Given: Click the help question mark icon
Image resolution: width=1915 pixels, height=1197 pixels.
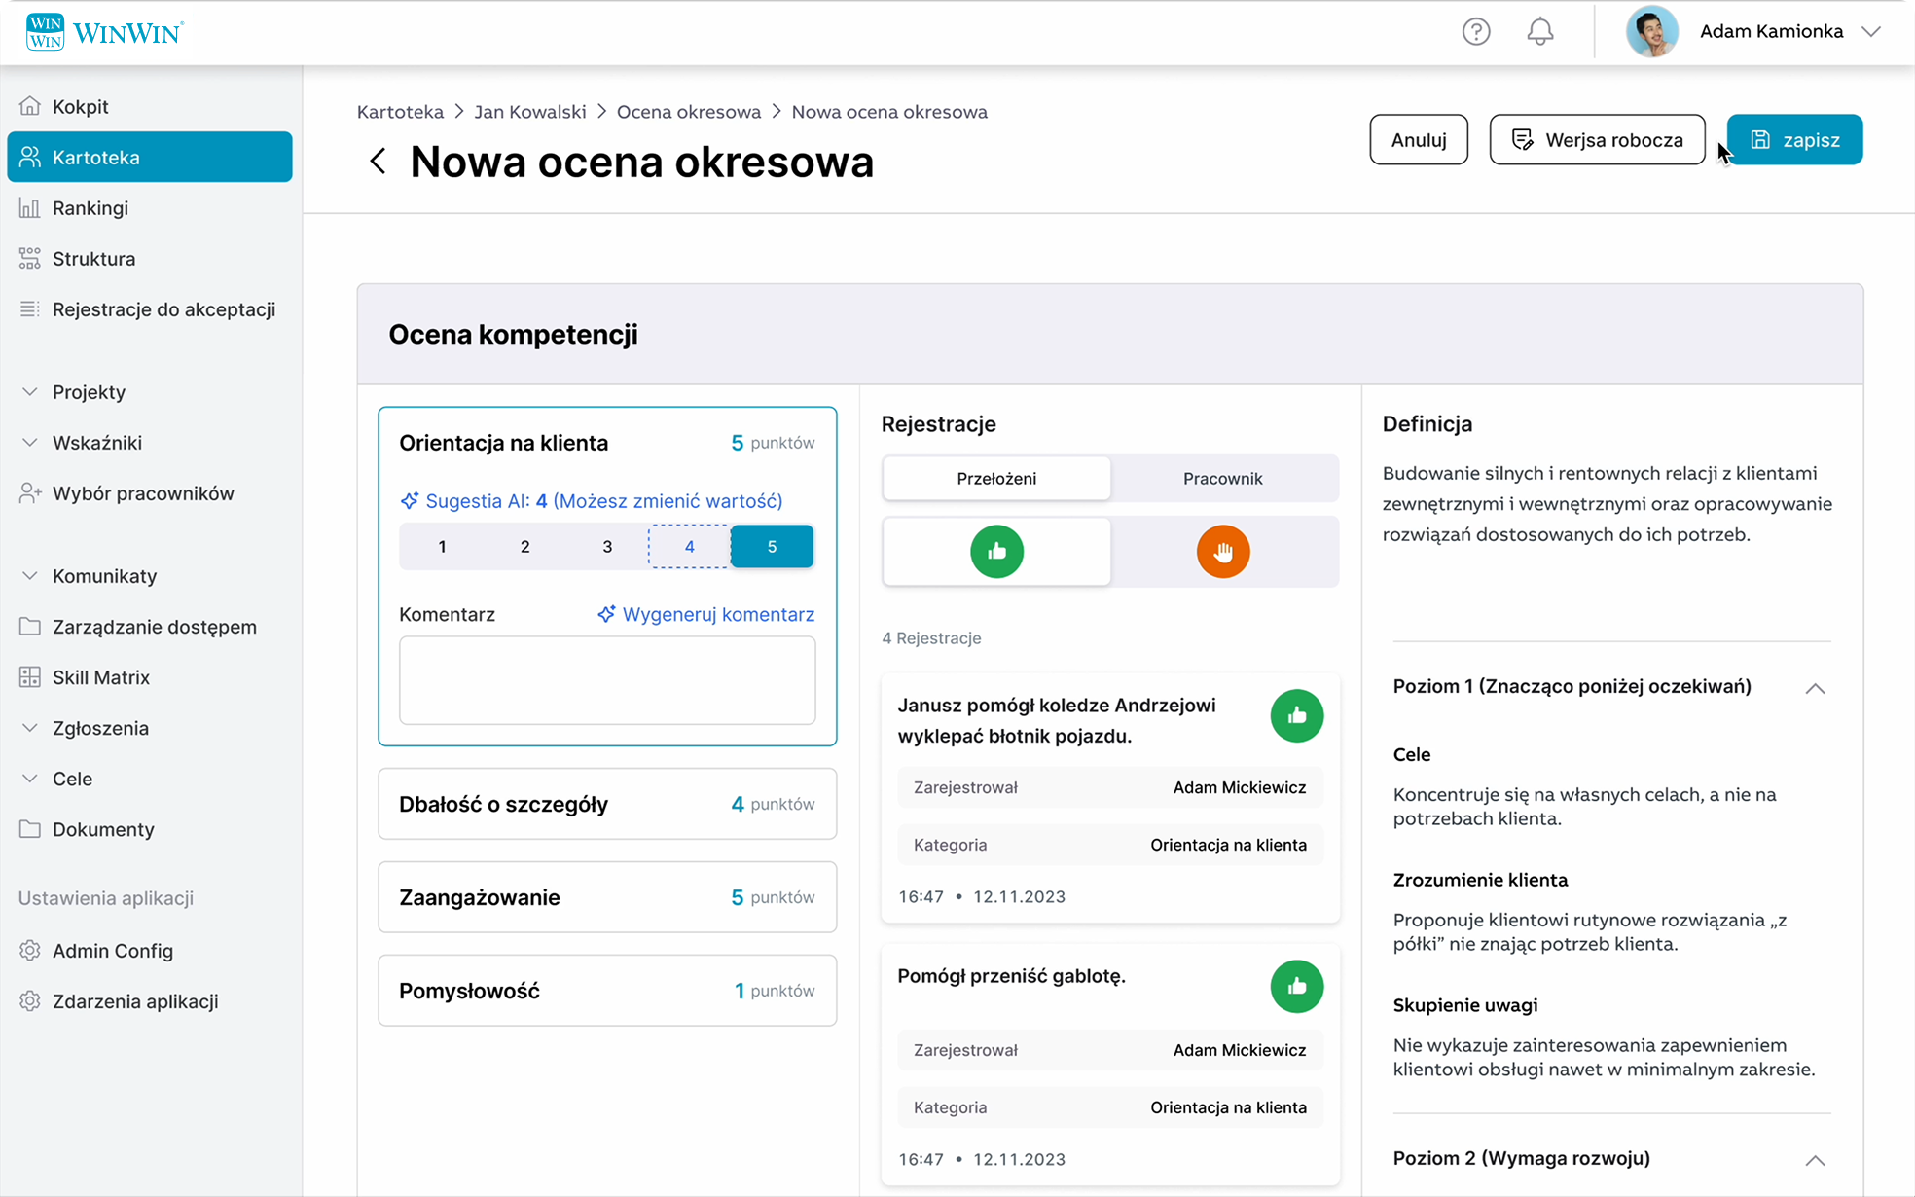Looking at the screenshot, I should [x=1475, y=32].
